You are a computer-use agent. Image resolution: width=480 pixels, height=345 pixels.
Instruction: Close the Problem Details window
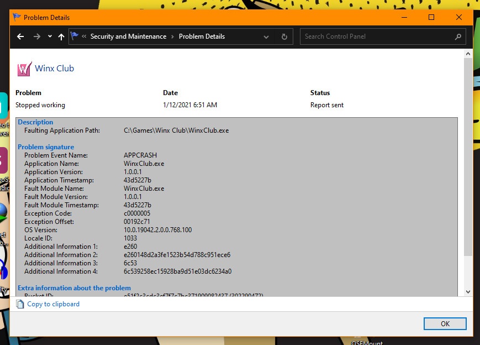pyautogui.click(x=459, y=18)
